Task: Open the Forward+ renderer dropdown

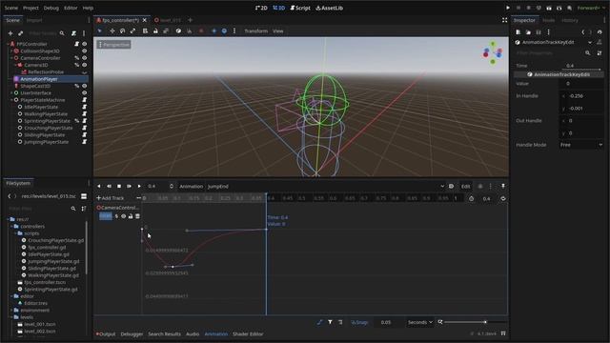Action: pos(591,8)
